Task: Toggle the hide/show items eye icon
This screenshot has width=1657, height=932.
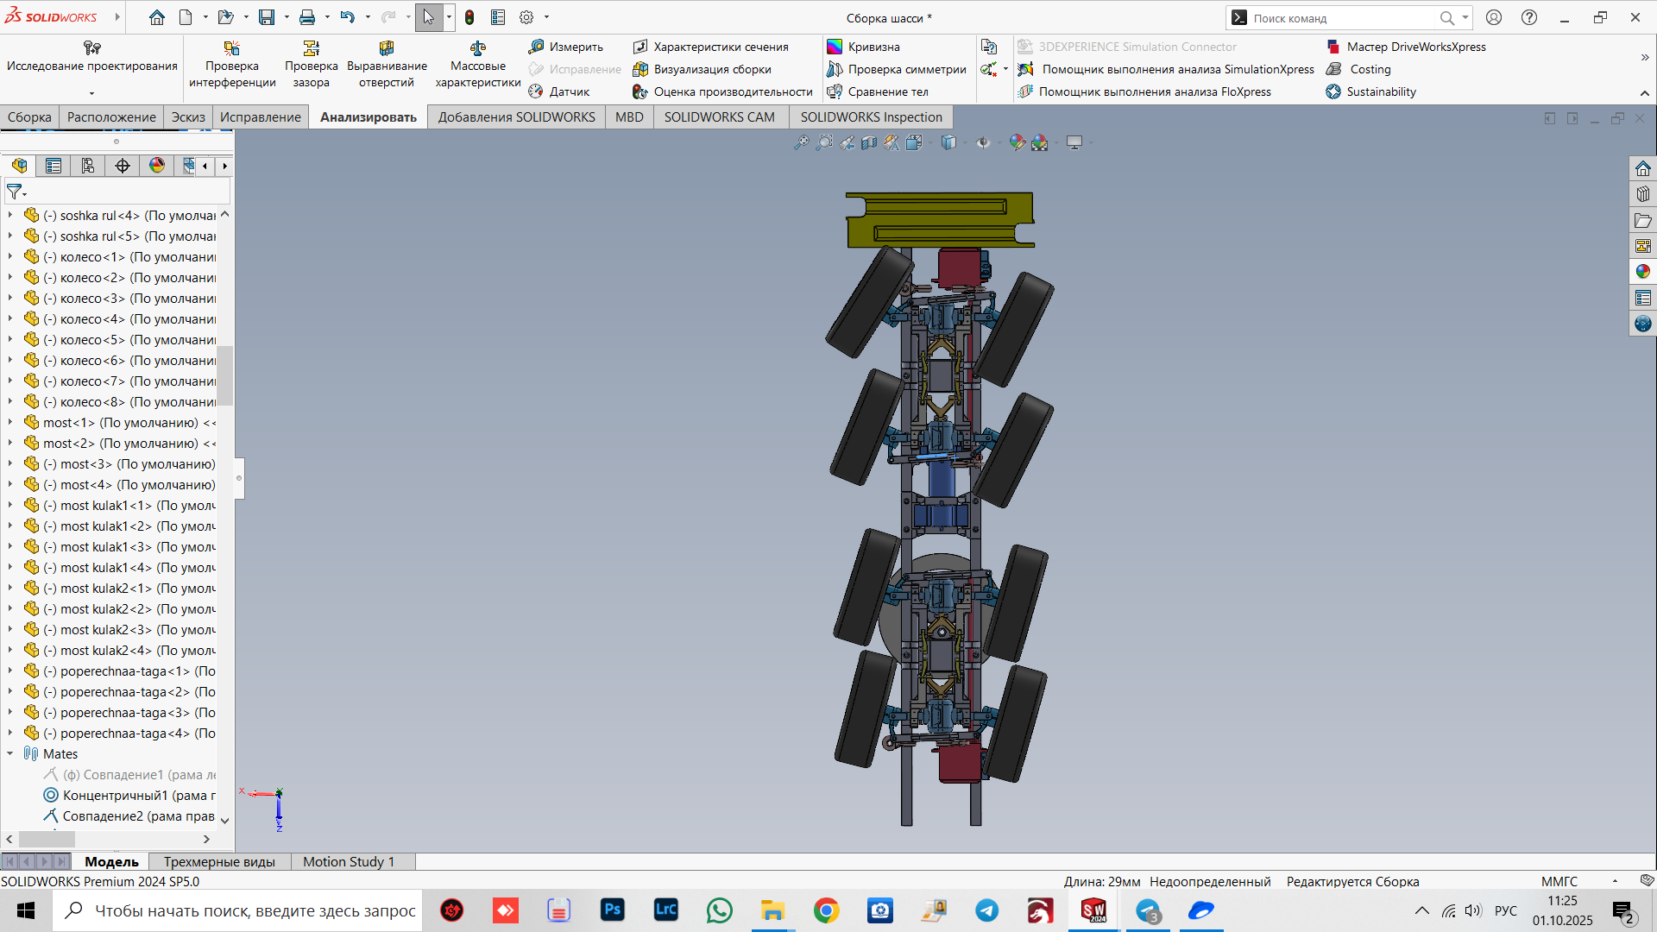Action: pyautogui.click(x=983, y=142)
